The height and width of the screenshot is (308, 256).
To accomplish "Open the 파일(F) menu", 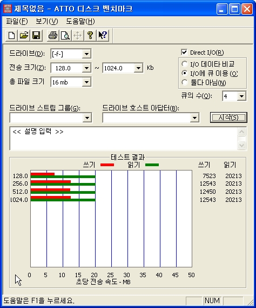I will [x=17, y=22].
